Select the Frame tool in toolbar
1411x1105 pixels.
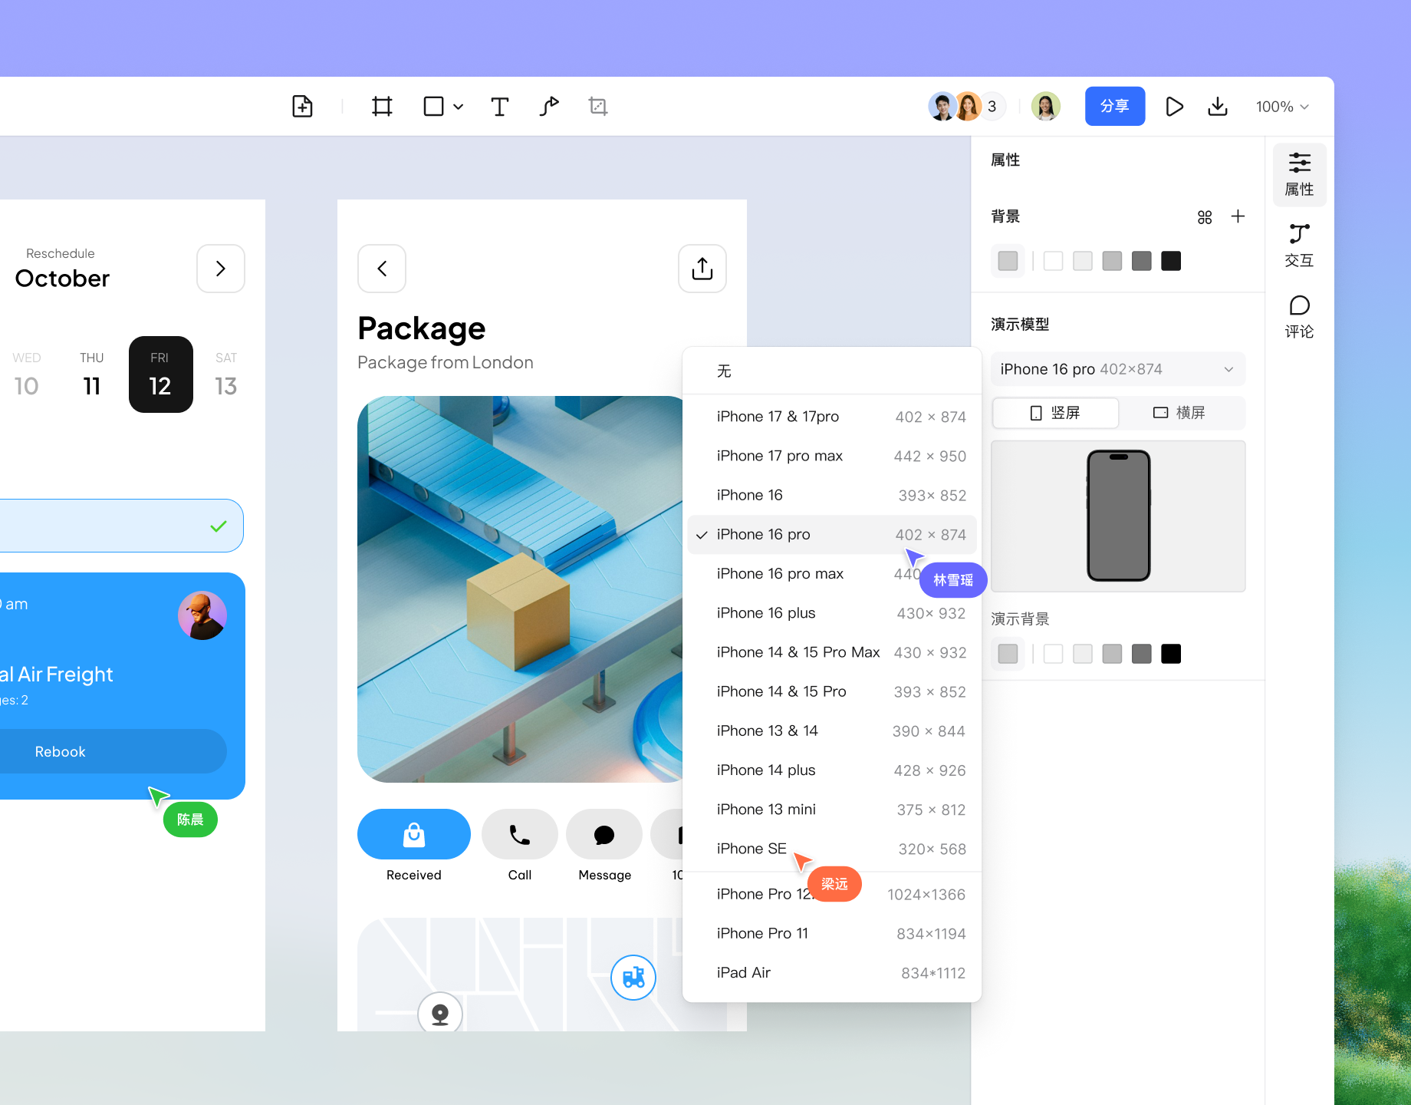pos(382,107)
